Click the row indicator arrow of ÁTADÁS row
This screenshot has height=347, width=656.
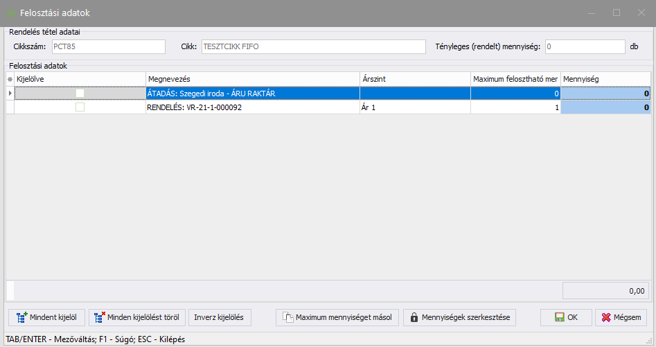click(10, 93)
